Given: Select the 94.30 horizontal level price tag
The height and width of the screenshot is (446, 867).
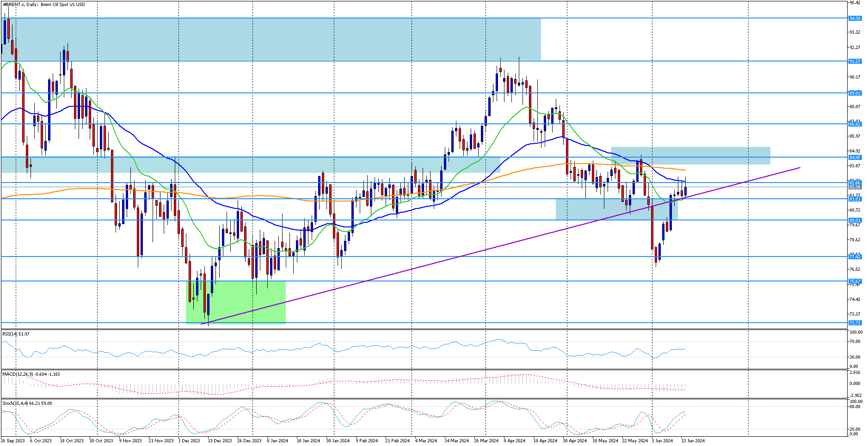Looking at the screenshot, I should pos(855,18).
